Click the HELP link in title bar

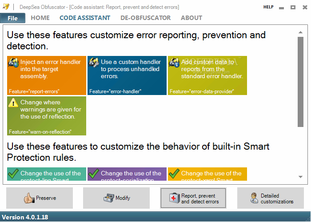(x=268, y=7)
